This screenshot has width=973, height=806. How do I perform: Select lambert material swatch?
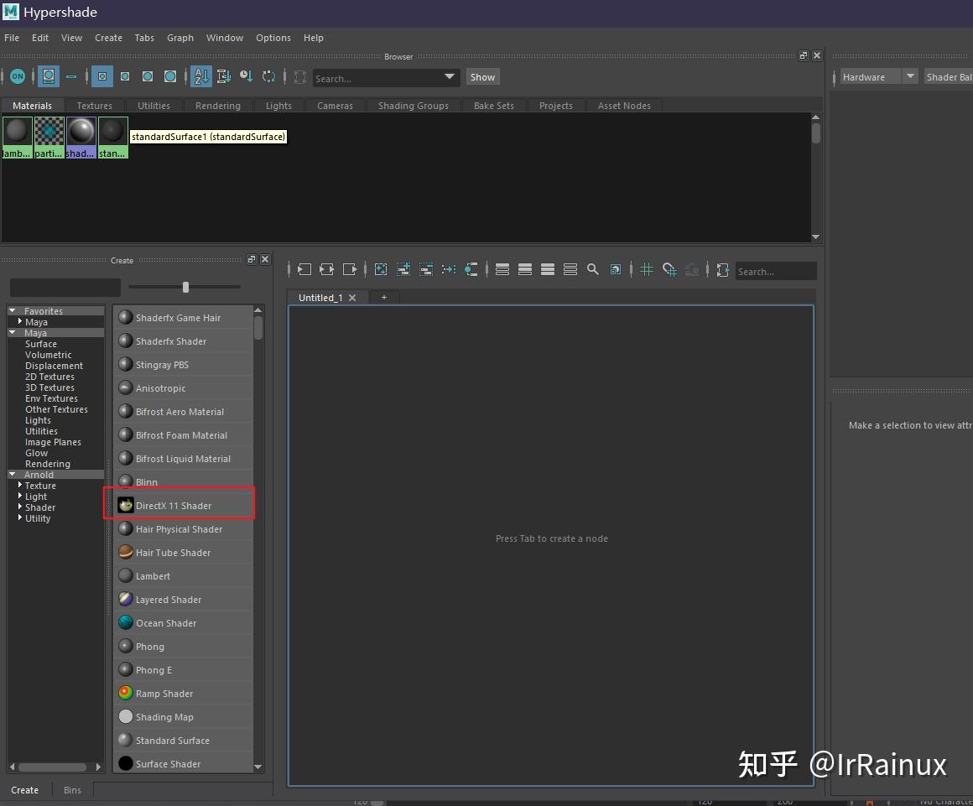[18, 137]
